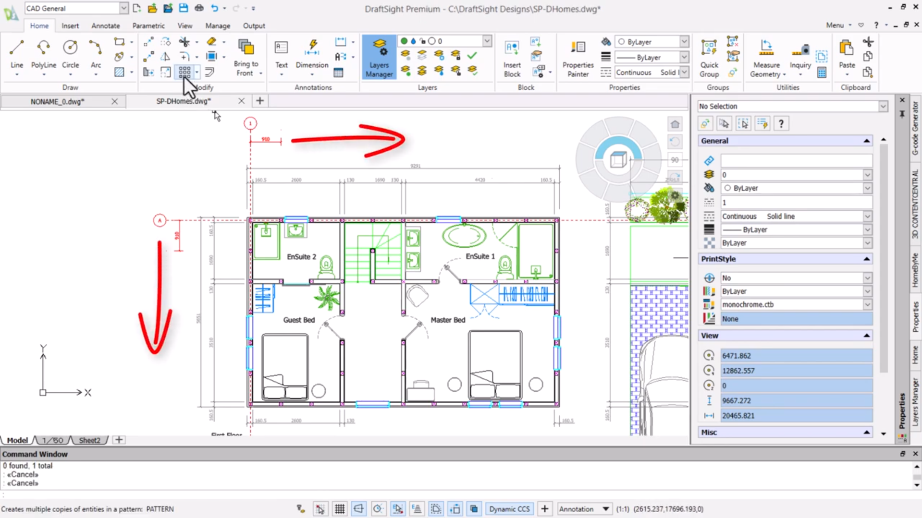The image size is (922, 518).
Task: Open the Layers Manager
Action: pyautogui.click(x=379, y=58)
